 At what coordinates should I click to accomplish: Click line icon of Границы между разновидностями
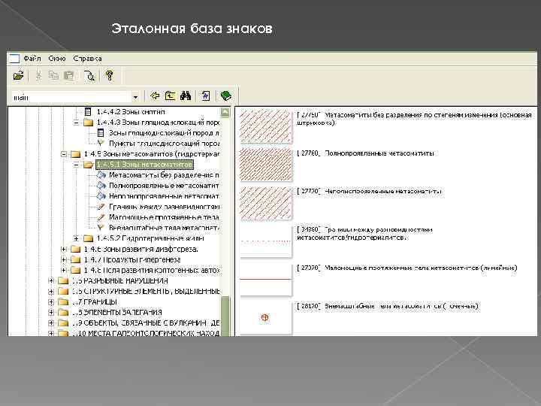[101, 207]
